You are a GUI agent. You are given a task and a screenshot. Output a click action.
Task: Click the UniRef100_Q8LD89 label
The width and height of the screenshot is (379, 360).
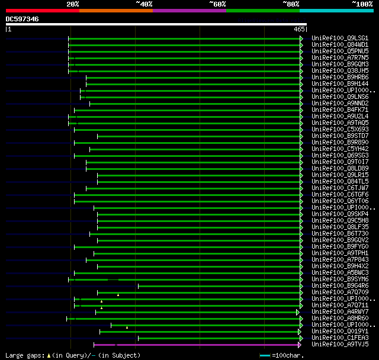340,169
